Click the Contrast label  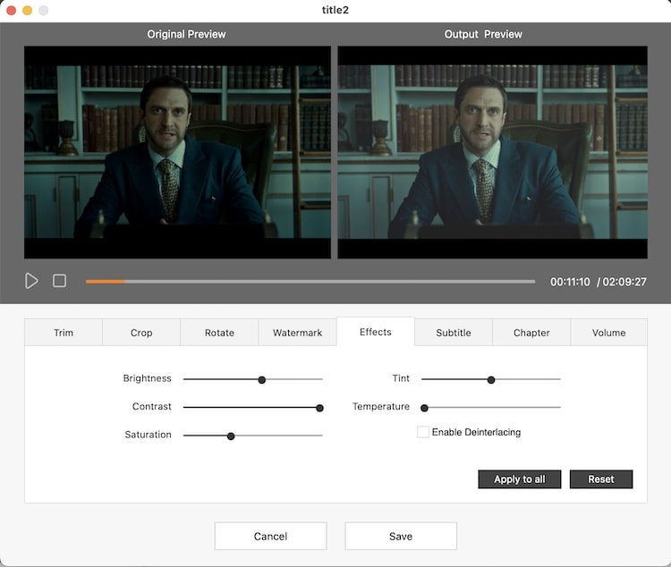click(152, 407)
